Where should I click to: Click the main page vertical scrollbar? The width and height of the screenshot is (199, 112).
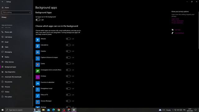coord(198,30)
